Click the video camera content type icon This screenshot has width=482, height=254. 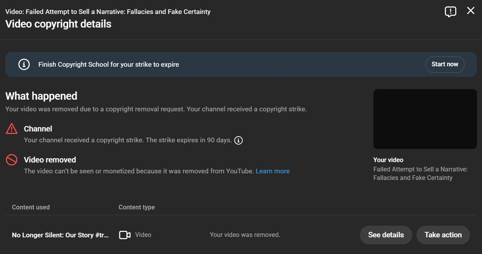[124, 235]
